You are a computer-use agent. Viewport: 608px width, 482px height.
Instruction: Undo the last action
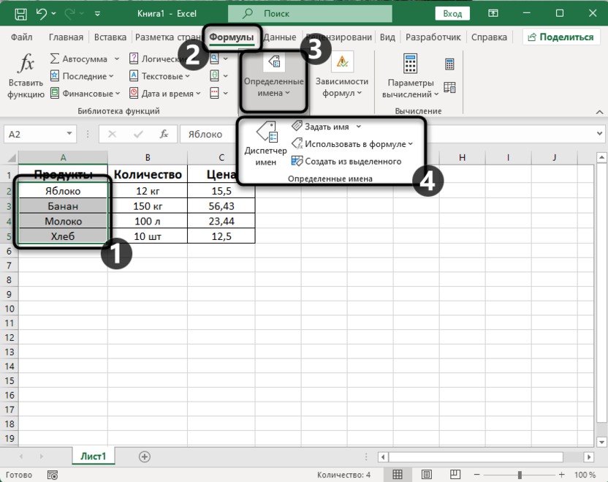point(41,14)
